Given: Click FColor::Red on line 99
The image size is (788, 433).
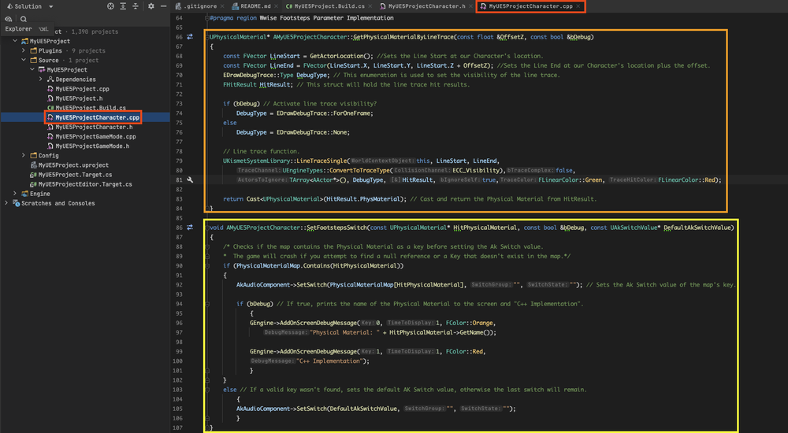Looking at the screenshot, I should 465,352.
